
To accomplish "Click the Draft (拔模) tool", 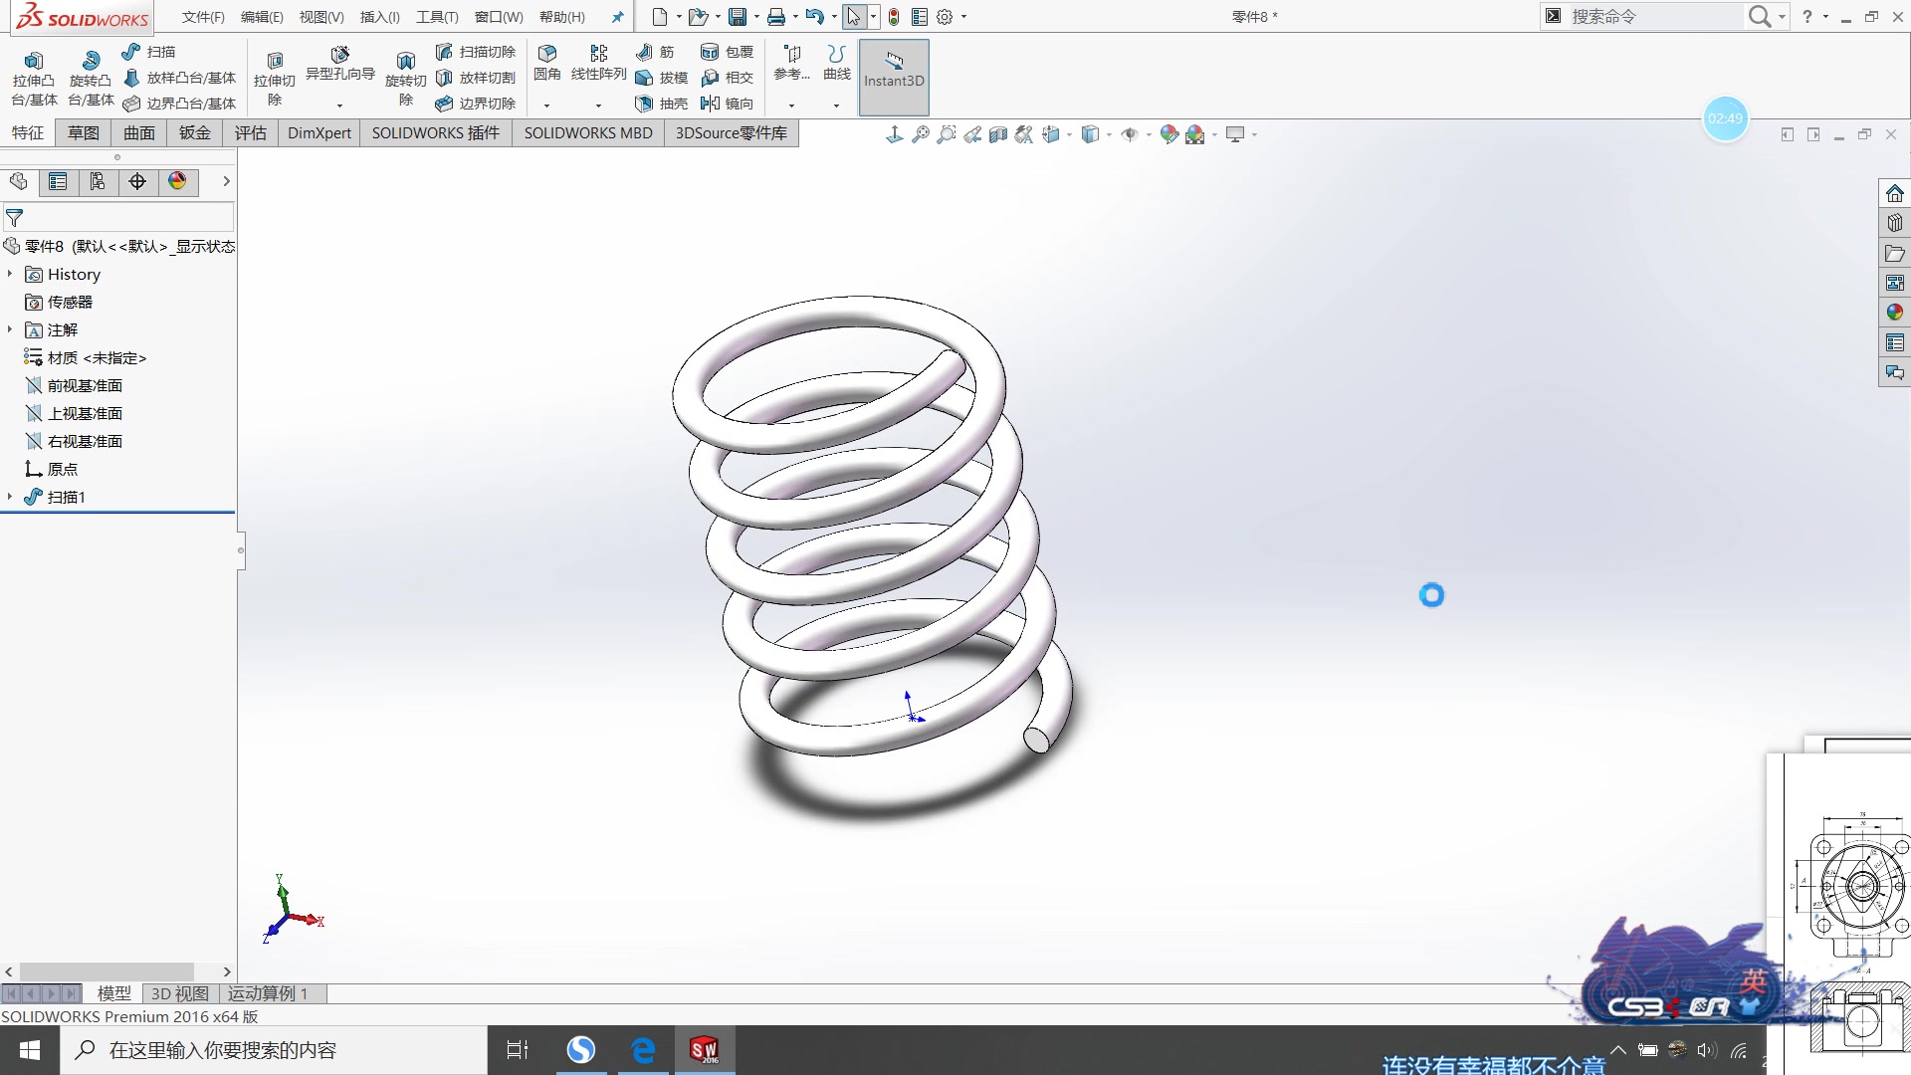I will click(662, 78).
